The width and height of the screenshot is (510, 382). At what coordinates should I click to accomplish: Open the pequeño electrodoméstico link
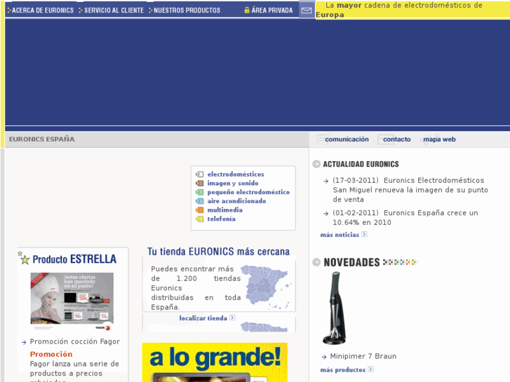(248, 192)
